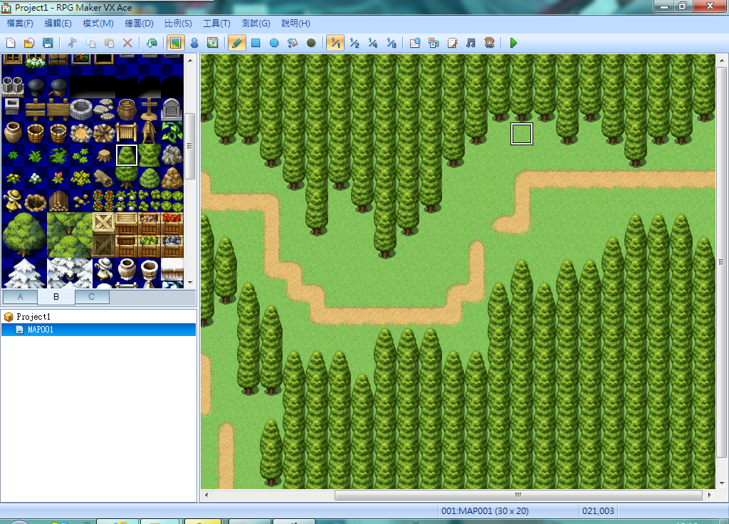This screenshot has width=729, height=524.
Task: Switch to tileset tab C
Action: [92, 297]
